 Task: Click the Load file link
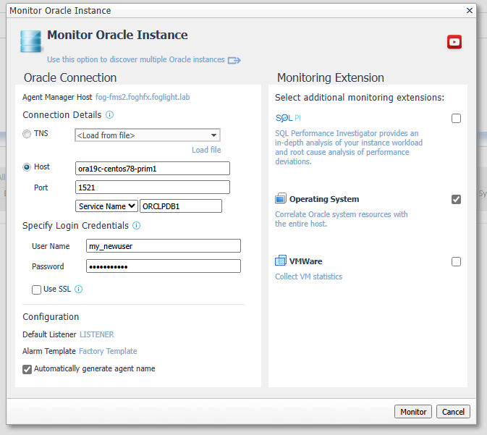[x=206, y=150]
